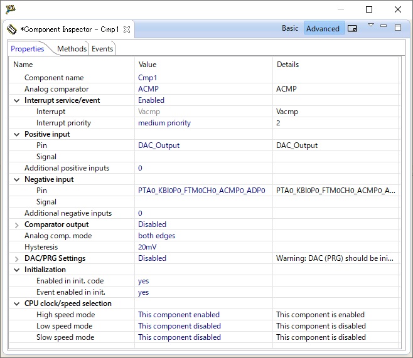
Task: Select the Analog comp. mode label
Action: 58,236
